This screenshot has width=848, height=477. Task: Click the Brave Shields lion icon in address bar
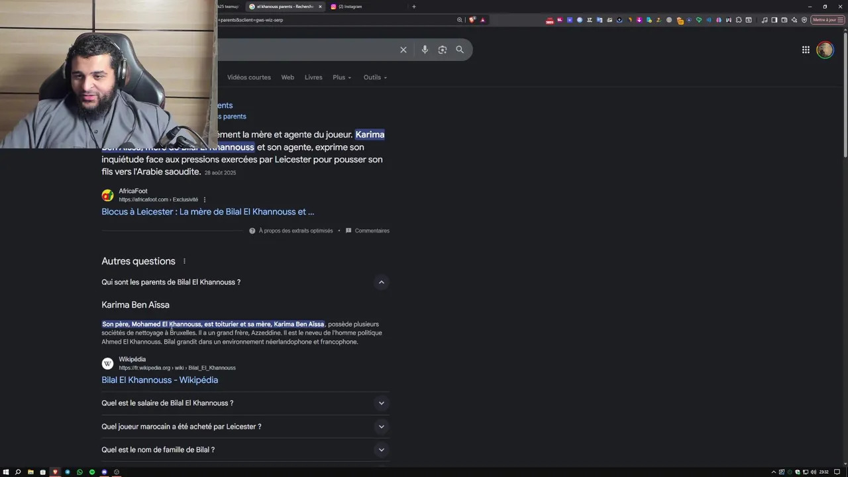click(472, 20)
